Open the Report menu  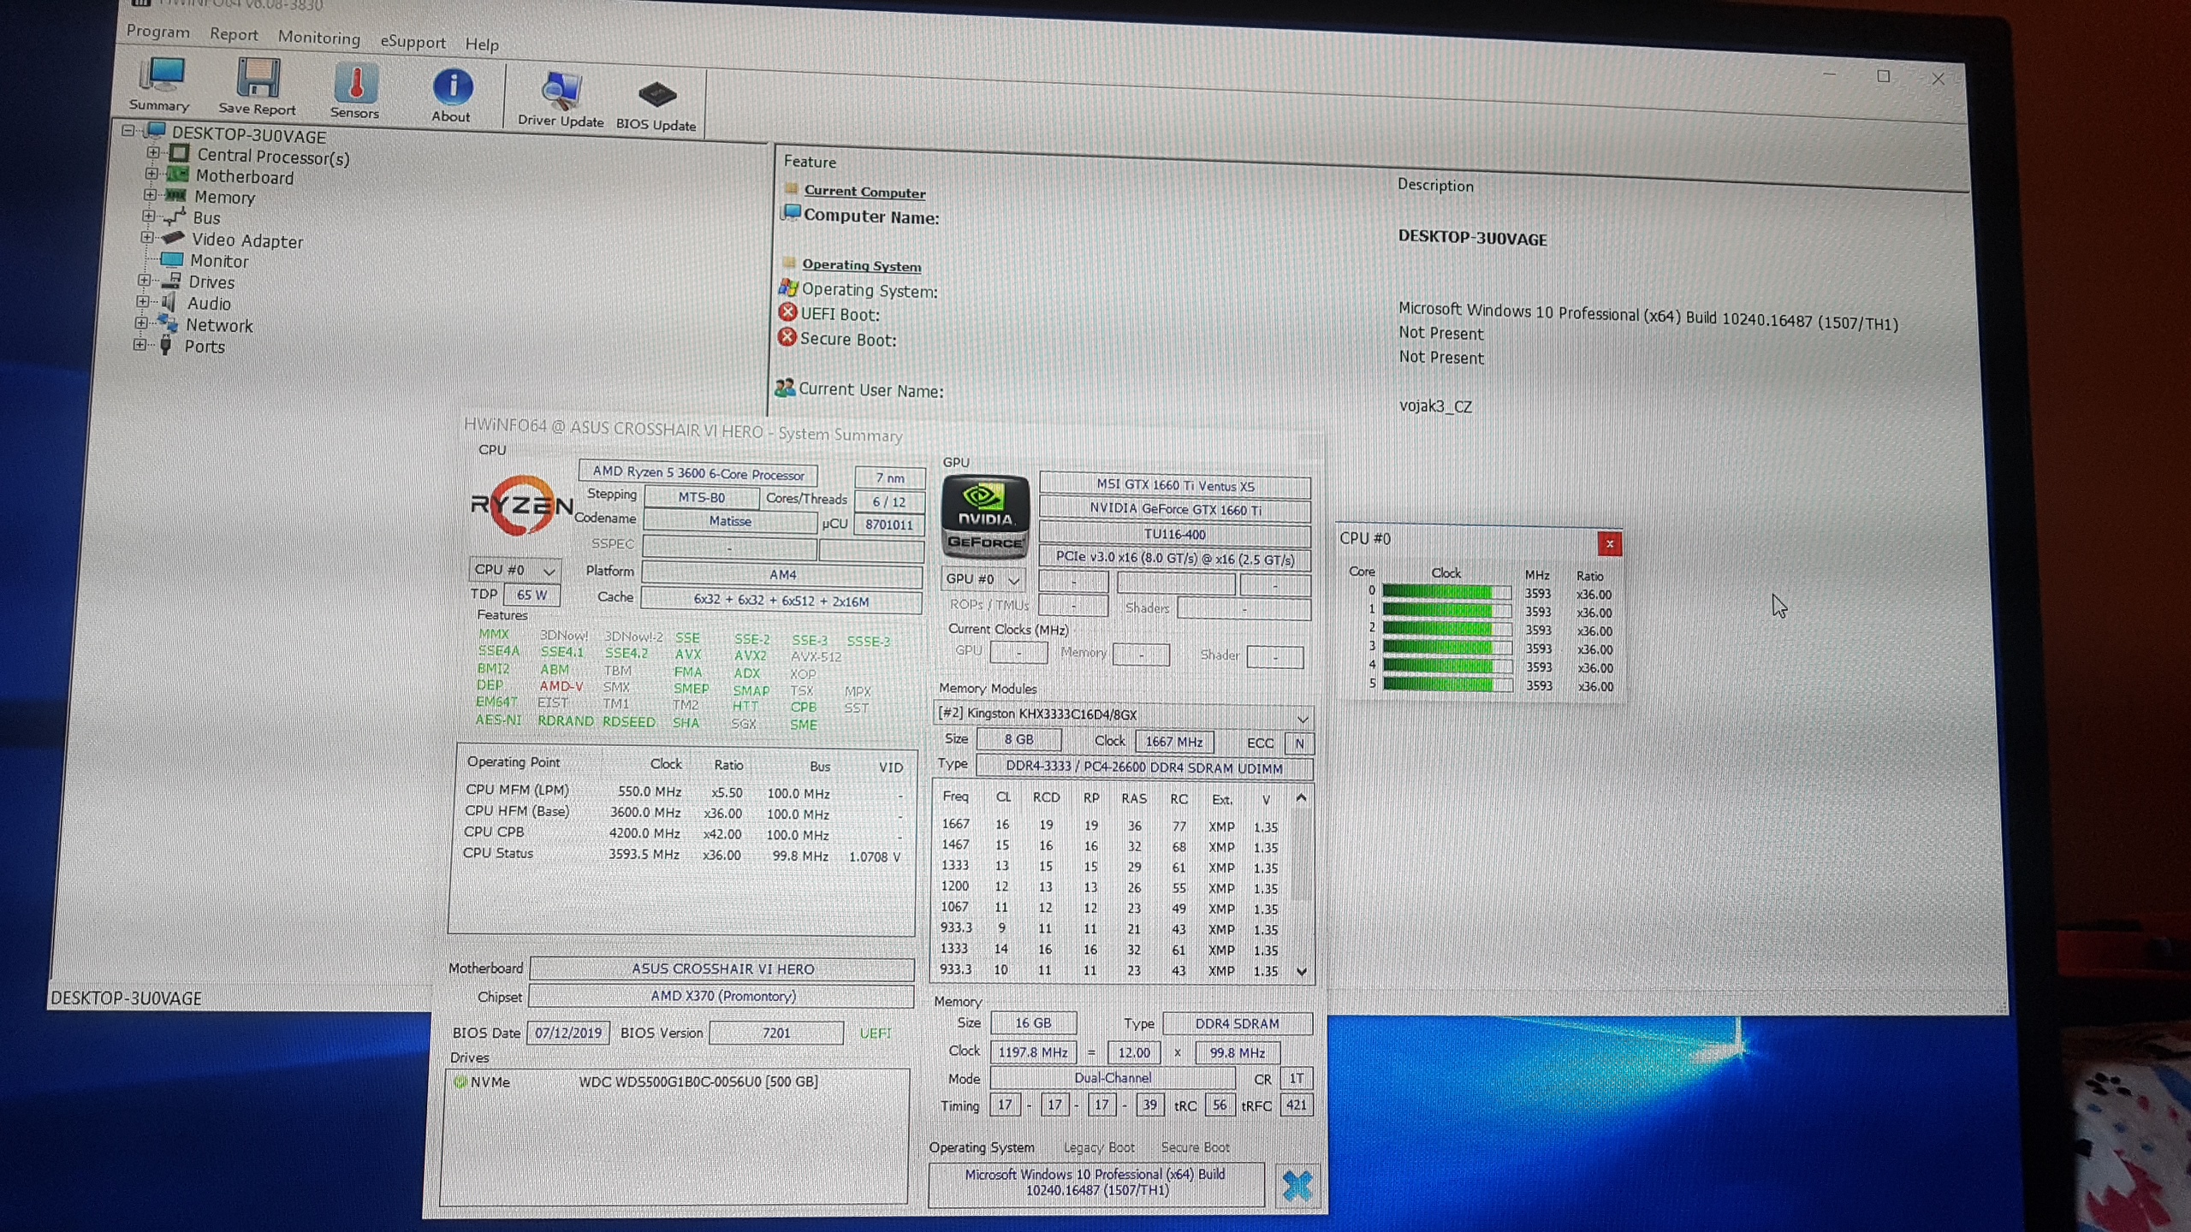[x=234, y=34]
